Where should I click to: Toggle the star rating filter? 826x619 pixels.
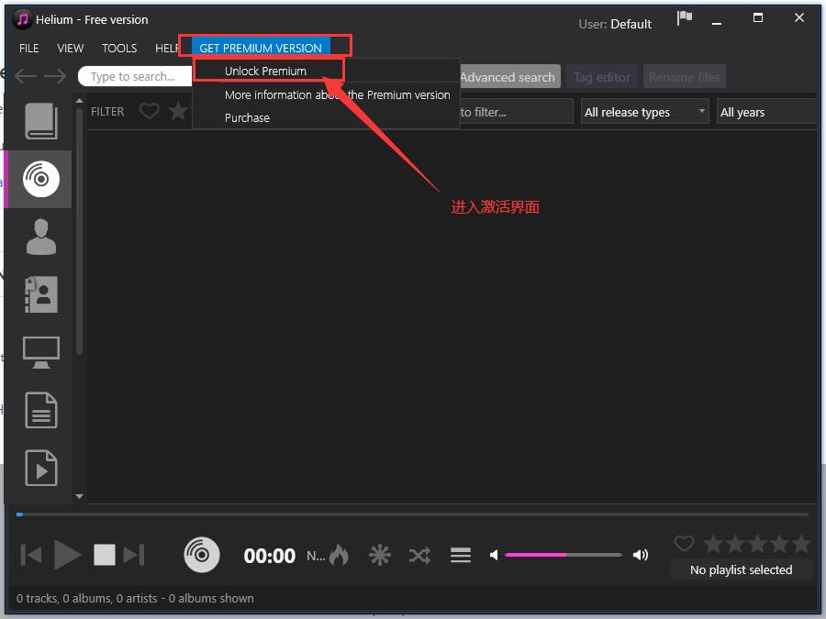(x=179, y=111)
